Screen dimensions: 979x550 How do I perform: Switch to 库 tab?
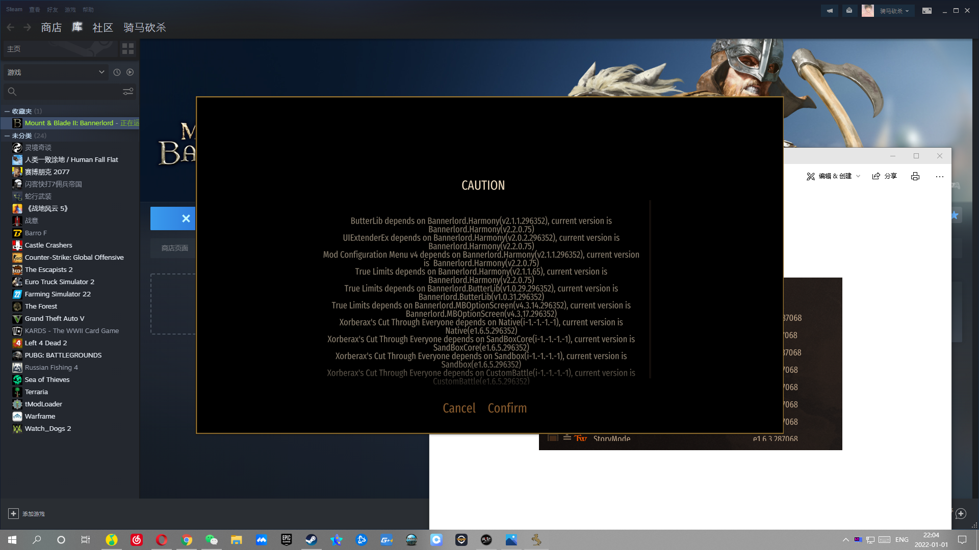point(77,27)
